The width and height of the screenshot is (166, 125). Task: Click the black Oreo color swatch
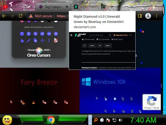[49, 21]
